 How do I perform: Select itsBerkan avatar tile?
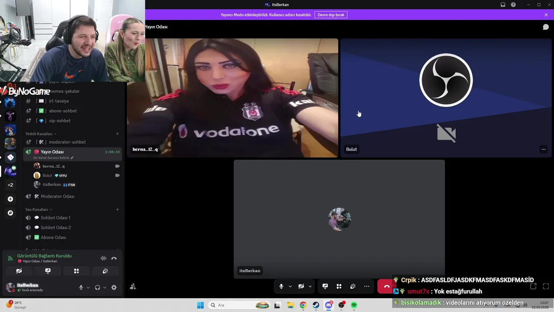(339, 219)
